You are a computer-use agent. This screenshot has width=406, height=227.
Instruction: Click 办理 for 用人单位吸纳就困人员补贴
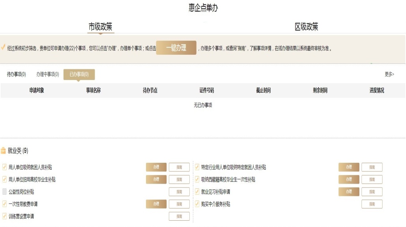[x=156, y=167]
